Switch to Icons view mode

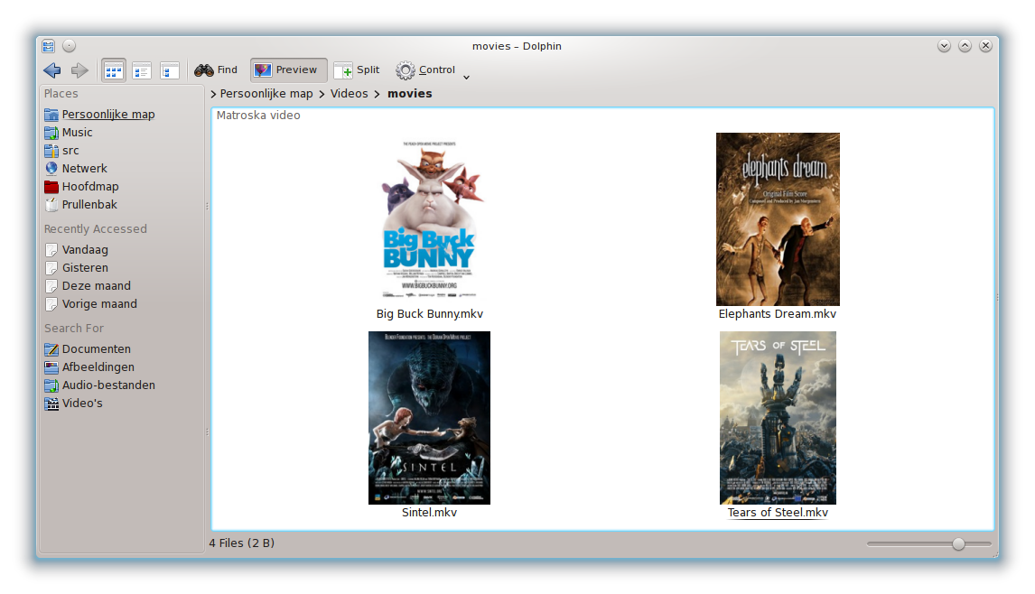114,70
